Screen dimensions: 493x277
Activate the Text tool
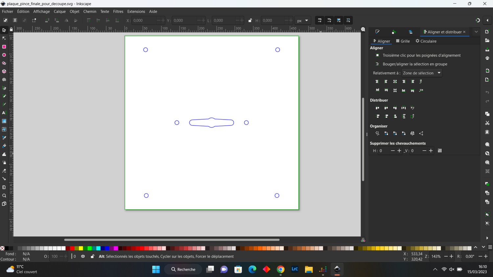coord(4,113)
